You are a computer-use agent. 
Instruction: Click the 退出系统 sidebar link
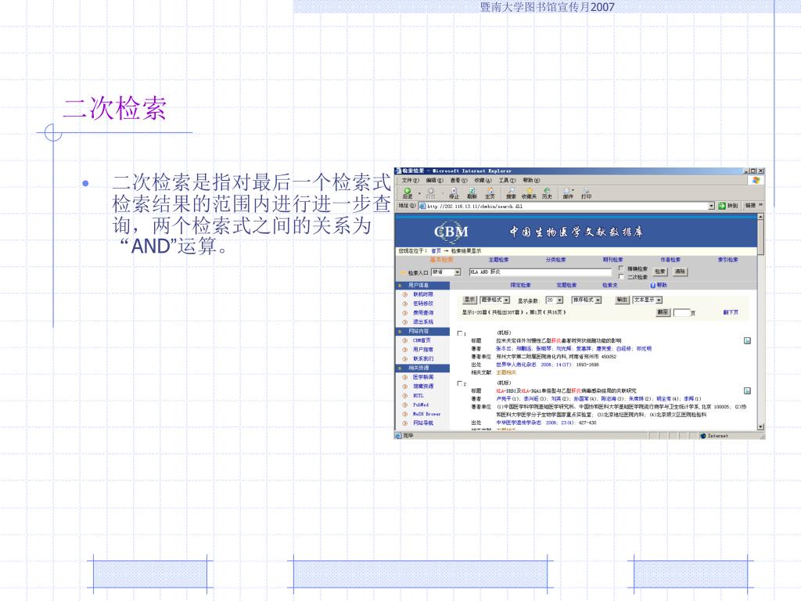(423, 322)
